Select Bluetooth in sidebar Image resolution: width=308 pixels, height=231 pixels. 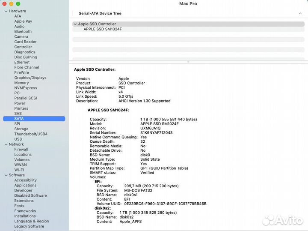23,31
